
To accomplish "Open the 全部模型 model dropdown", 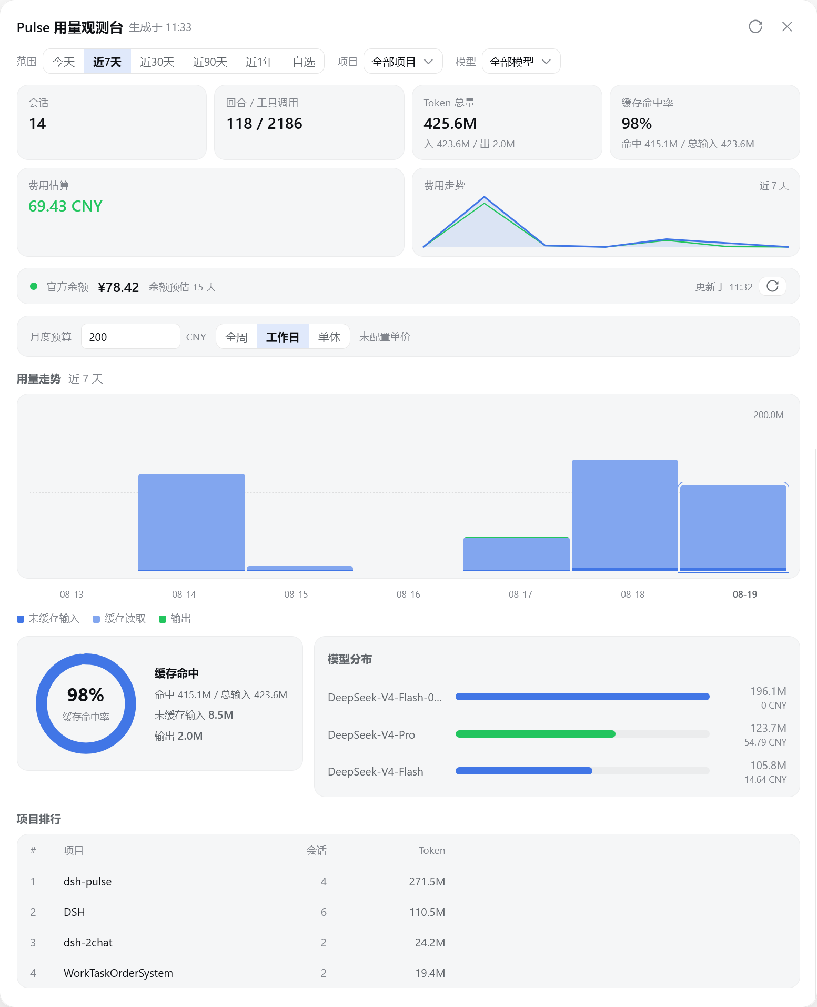I will click(521, 62).
